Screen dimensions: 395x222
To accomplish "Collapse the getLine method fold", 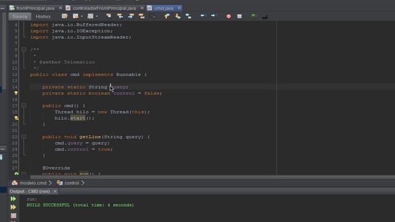I will (x=23, y=137).
